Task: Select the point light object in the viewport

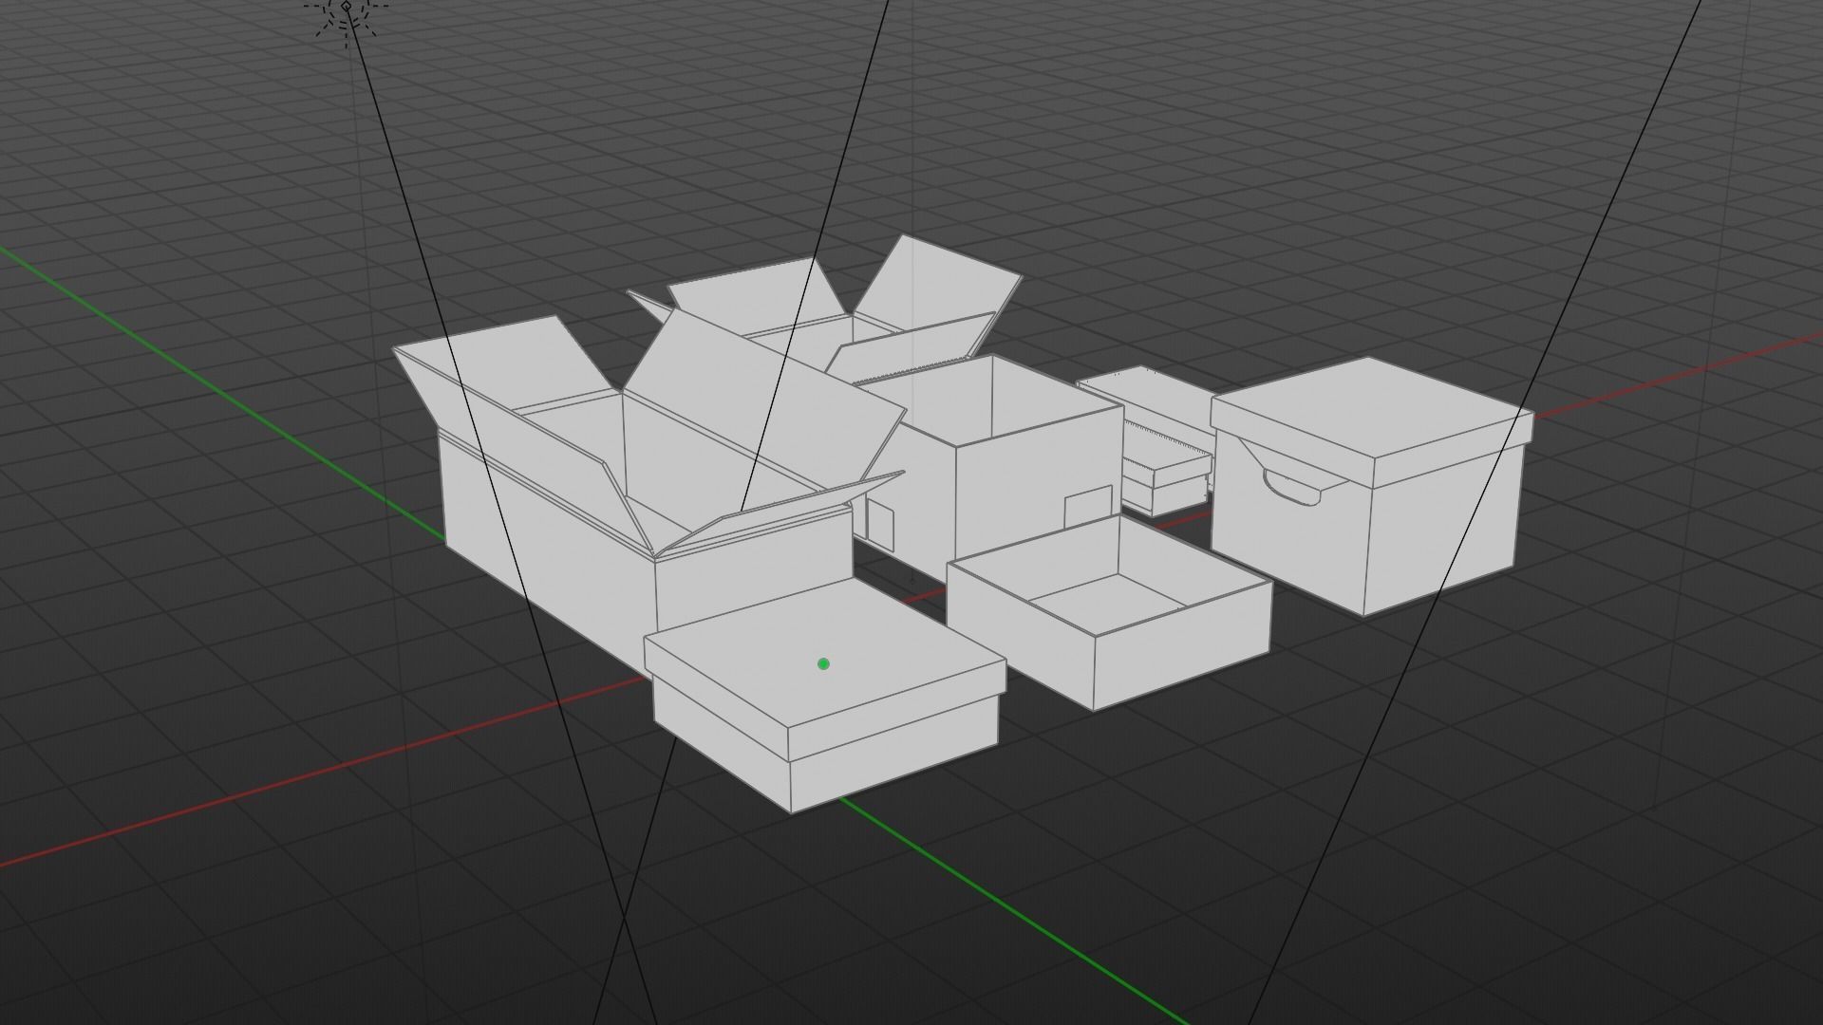Action: (x=347, y=9)
